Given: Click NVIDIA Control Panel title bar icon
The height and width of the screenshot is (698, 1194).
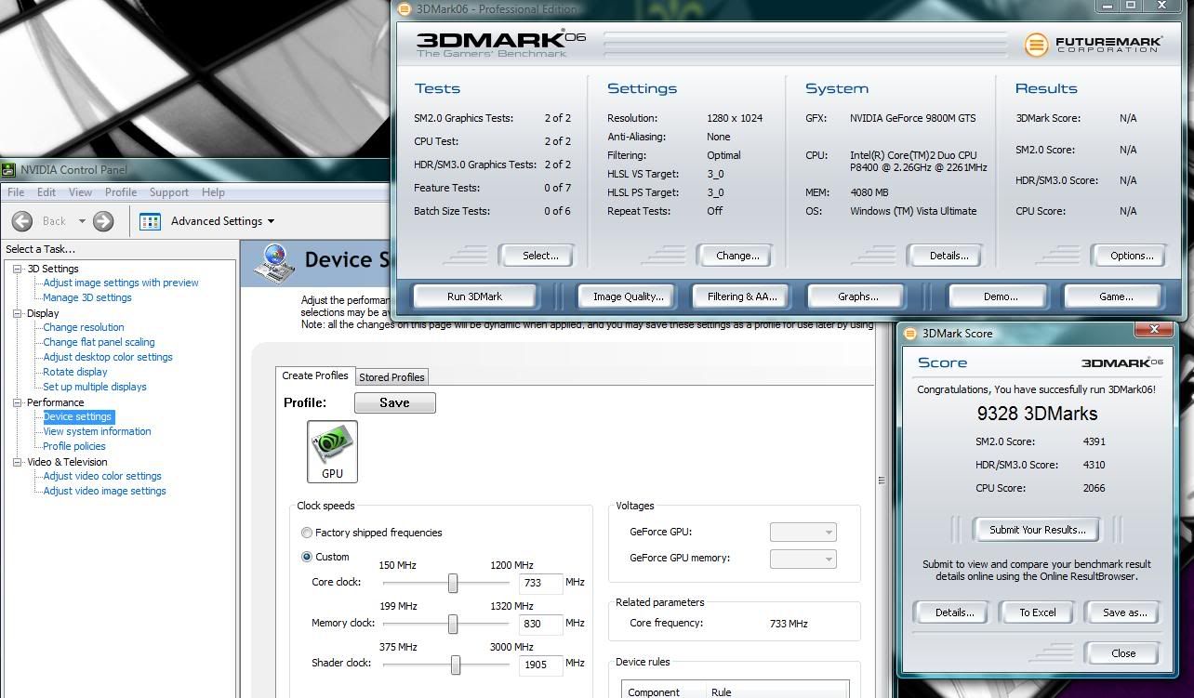Looking at the screenshot, I should (x=9, y=169).
